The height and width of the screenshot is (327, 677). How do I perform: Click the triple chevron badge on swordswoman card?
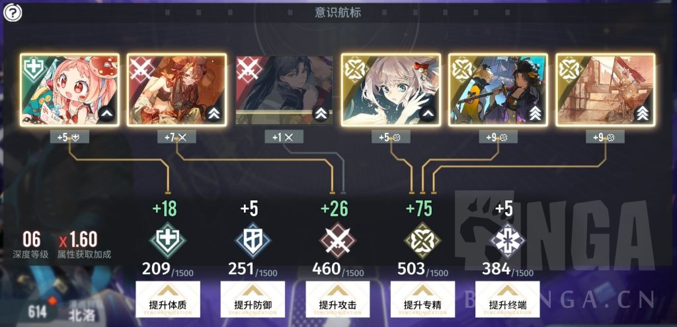click(534, 114)
